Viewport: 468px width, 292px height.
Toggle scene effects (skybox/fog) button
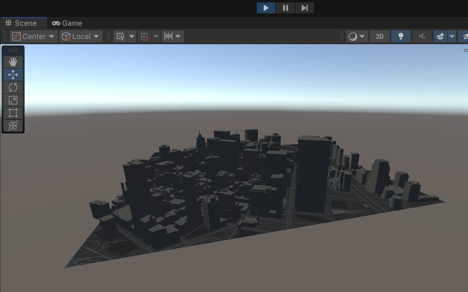[x=440, y=36]
